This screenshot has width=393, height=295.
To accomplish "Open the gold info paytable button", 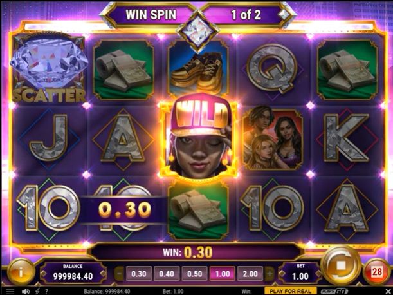I will click(21, 272).
